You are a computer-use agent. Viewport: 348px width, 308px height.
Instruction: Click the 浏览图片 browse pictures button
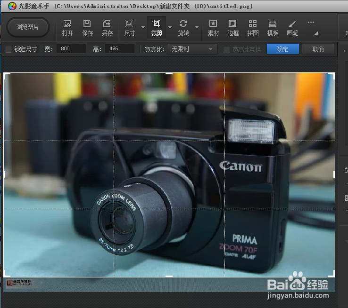pos(28,27)
